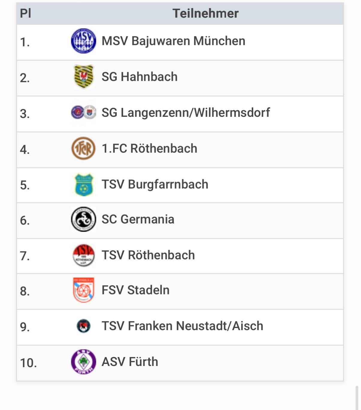The height and width of the screenshot is (410, 361).
Task: Click the Teilnehmer column header
Action: (x=205, y=13)
